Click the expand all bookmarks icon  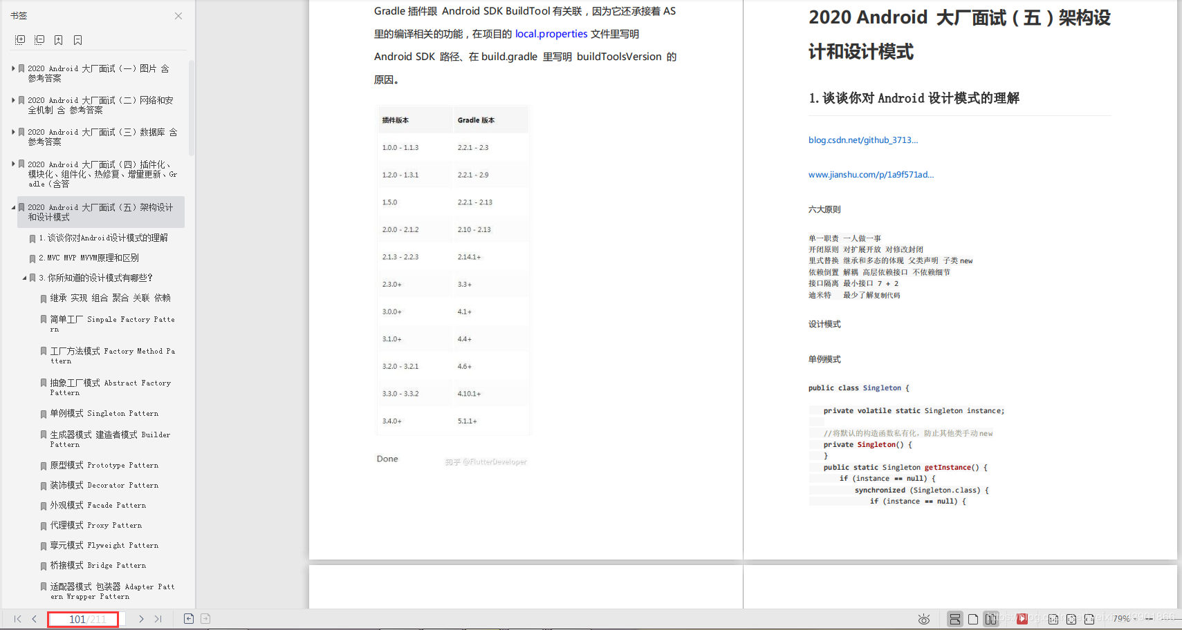20,40
